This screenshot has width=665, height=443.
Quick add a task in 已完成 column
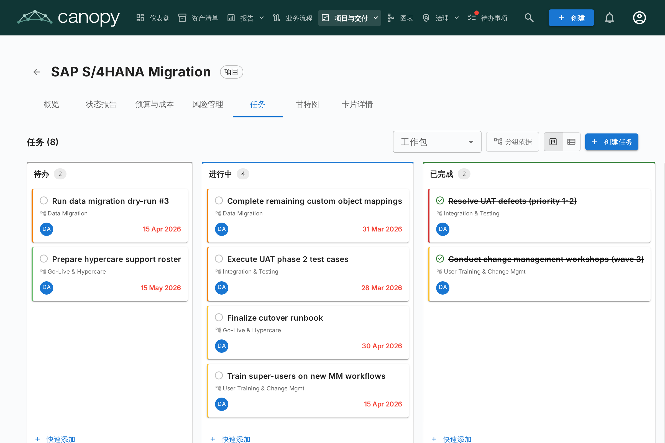click(x=452, y=439)
